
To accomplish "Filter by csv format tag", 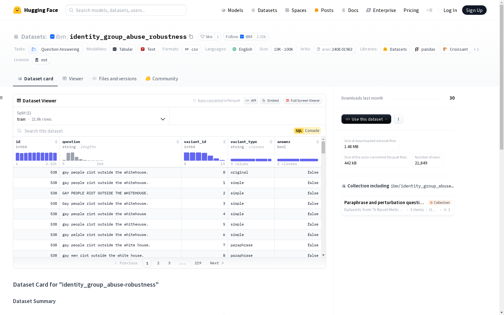I will [x=192, y=49].
